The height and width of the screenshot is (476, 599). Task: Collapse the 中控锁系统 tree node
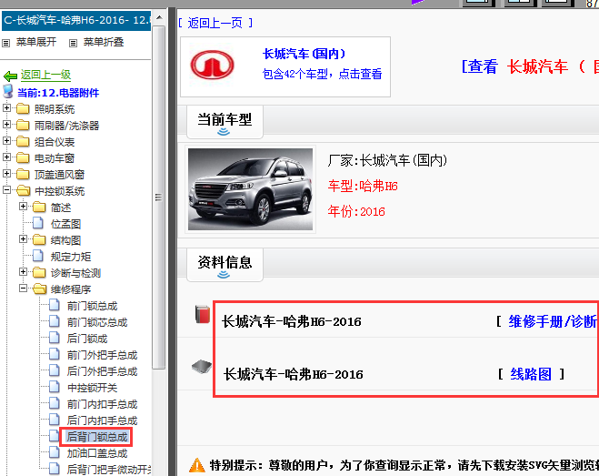6,190
